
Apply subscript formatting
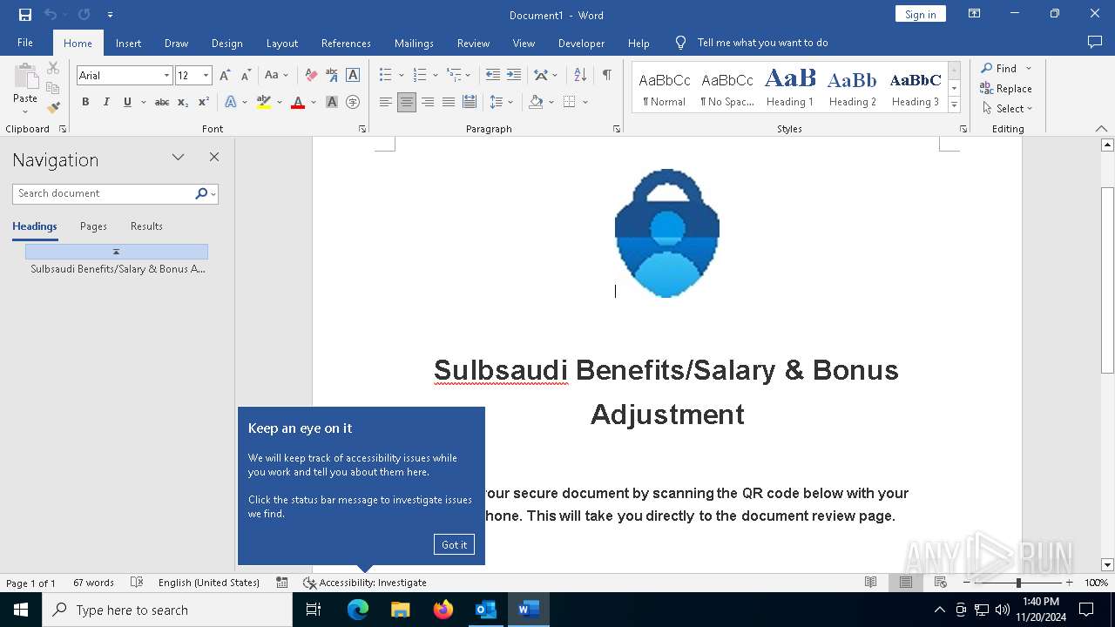coord(183,102)
